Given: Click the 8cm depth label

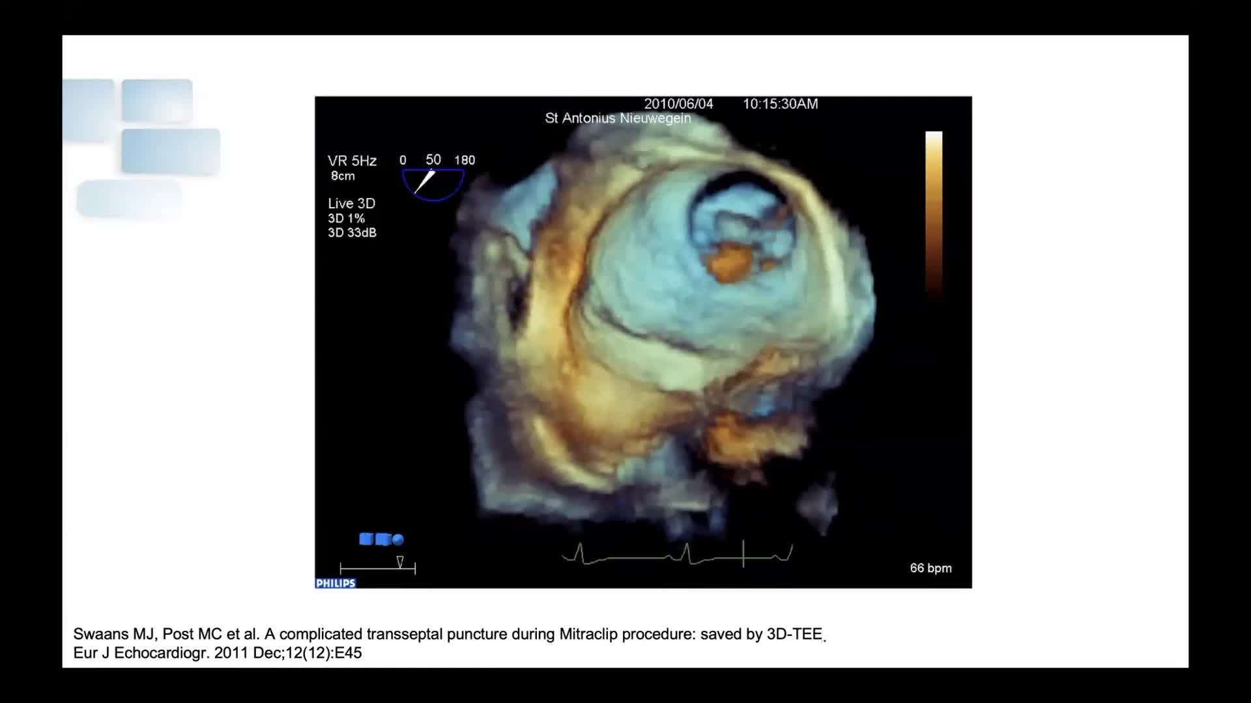Looking at the screenshot, I should pyautogui.click(x=343, y=176).
